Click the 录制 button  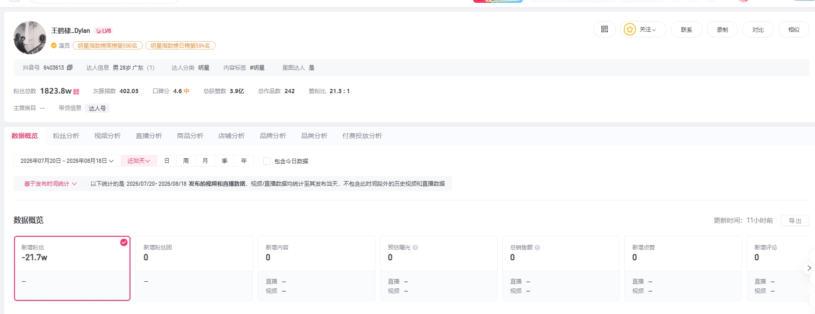point(722,29)
